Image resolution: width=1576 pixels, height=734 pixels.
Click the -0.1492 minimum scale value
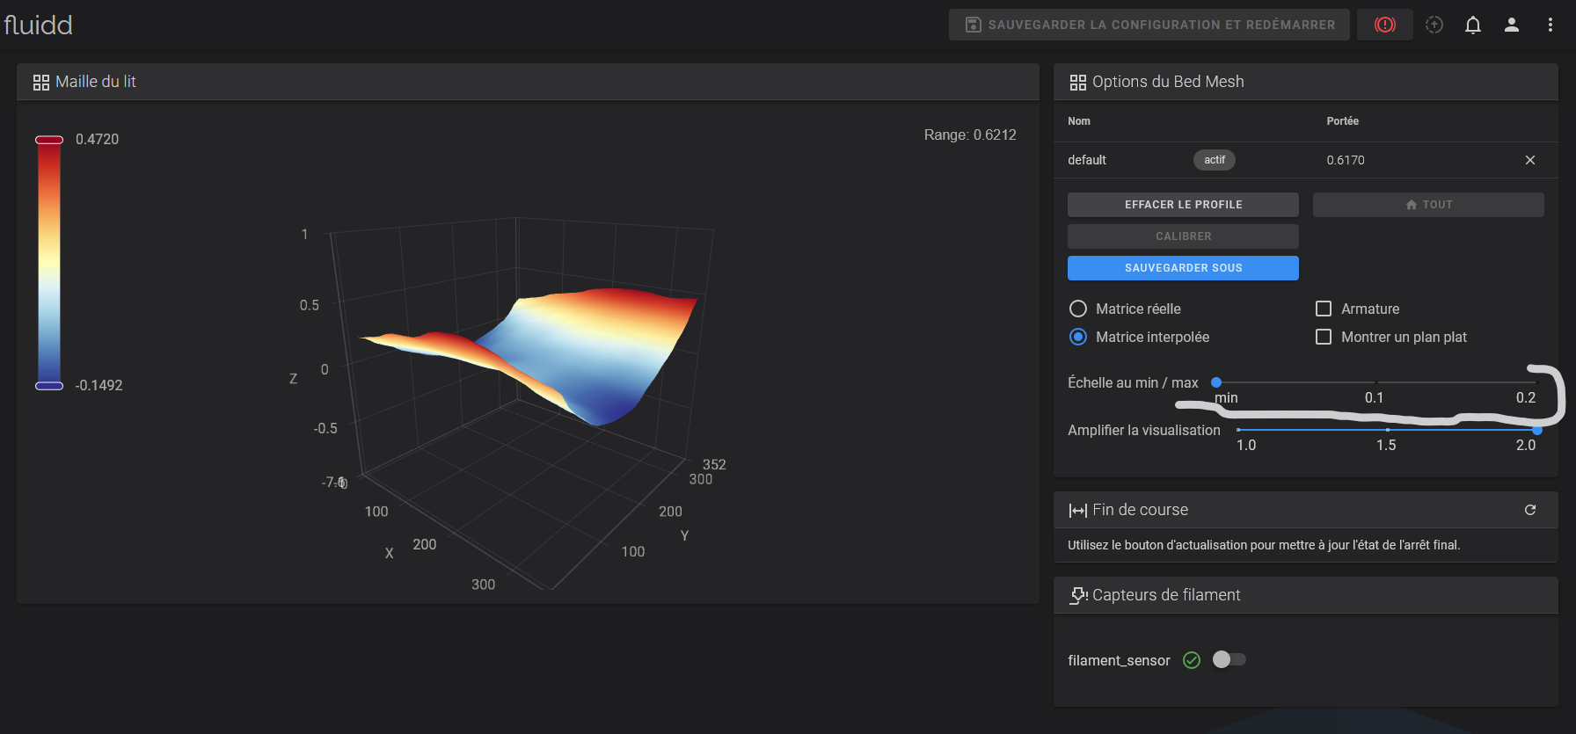coord(98,385)
